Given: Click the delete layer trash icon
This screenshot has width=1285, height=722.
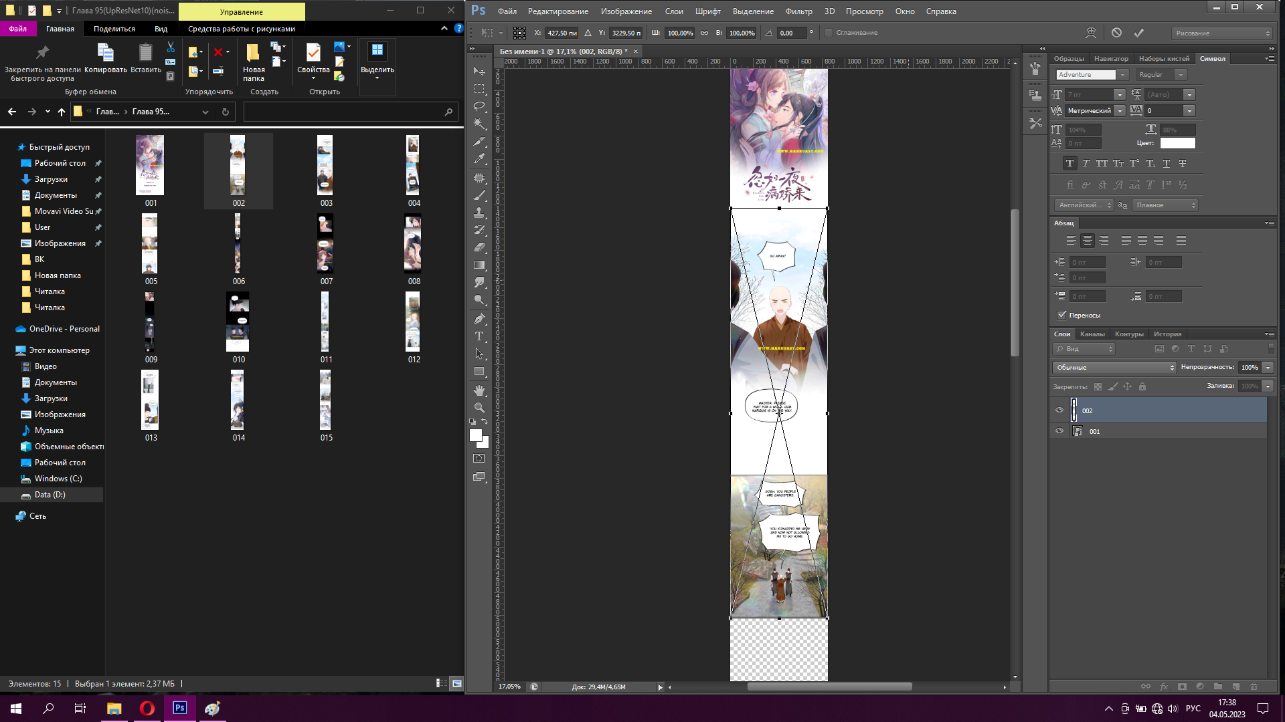Looking at the screenshot, I should [x=1254, y=686].
